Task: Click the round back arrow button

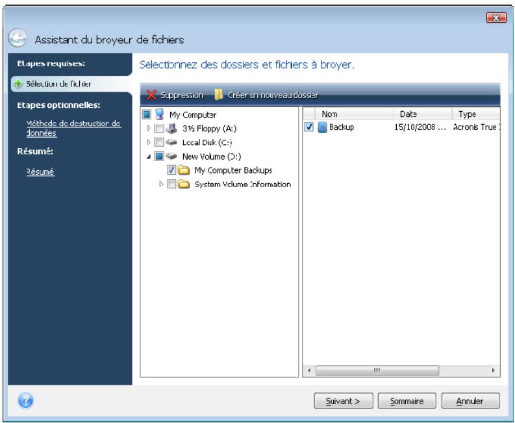Action: coord(18,38)
